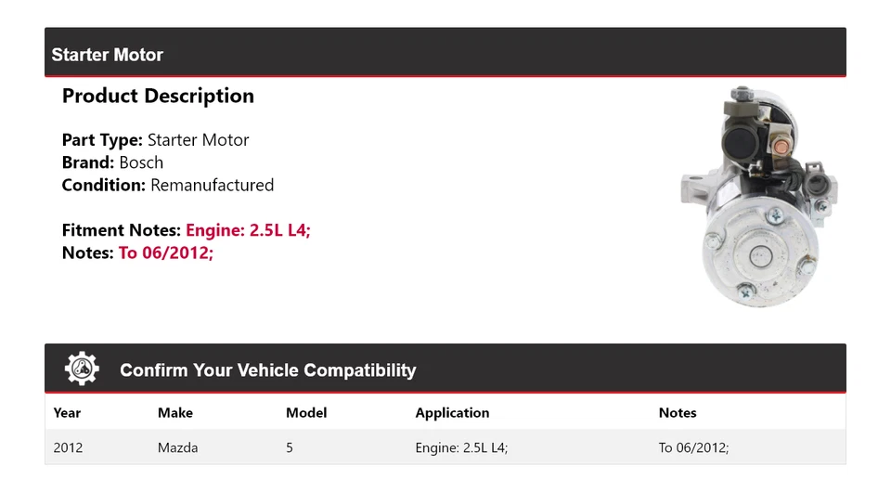Click the Notes column header in table
Viewport: 891px width, 492px height.
678,413
